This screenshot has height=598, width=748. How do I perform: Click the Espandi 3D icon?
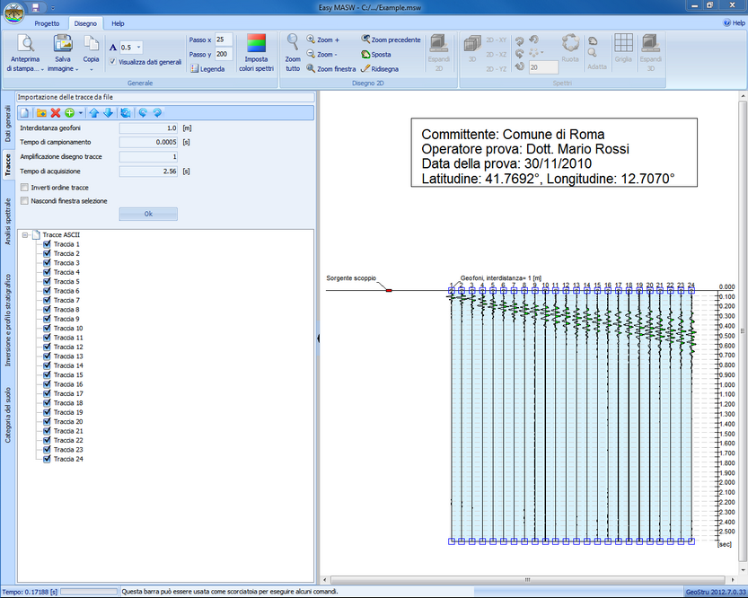(x=651, y=43)
